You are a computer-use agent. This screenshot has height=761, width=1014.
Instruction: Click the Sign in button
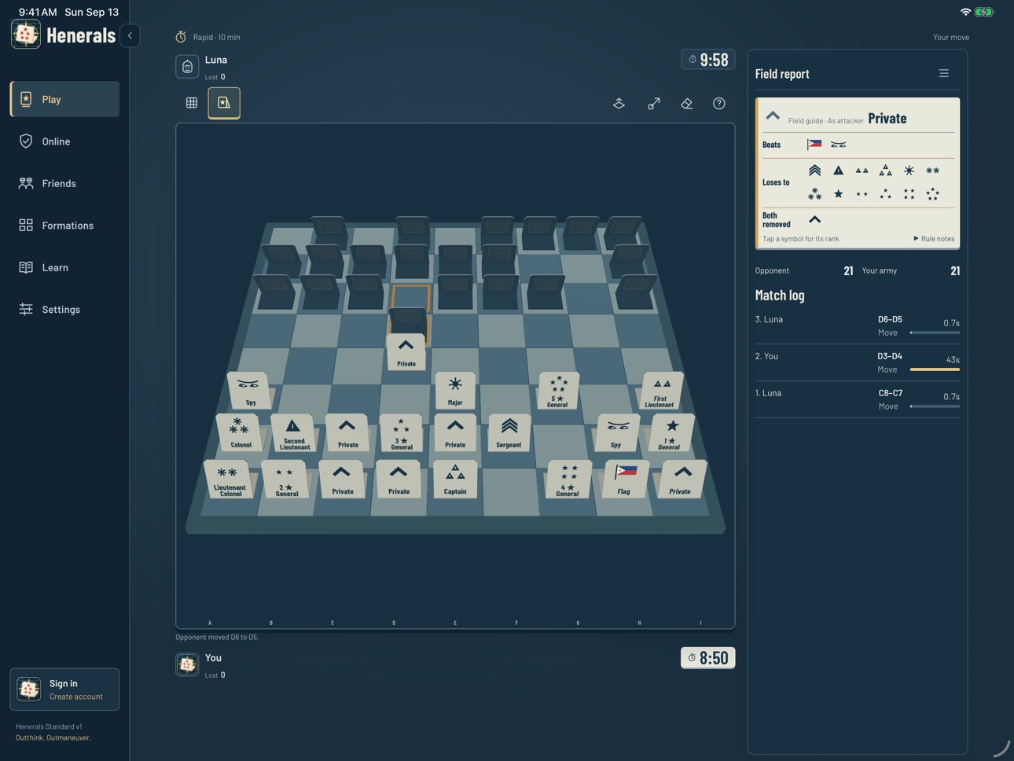64,689
